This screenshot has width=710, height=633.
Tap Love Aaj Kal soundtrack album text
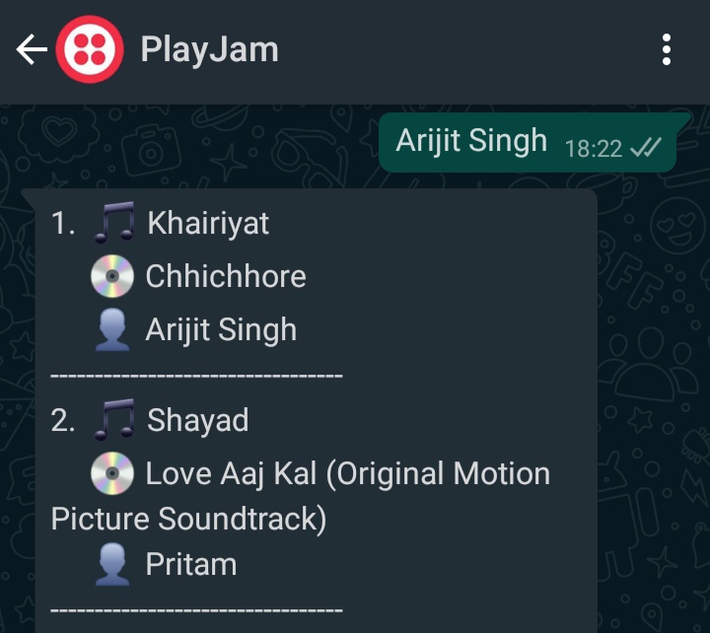(301, 496)
